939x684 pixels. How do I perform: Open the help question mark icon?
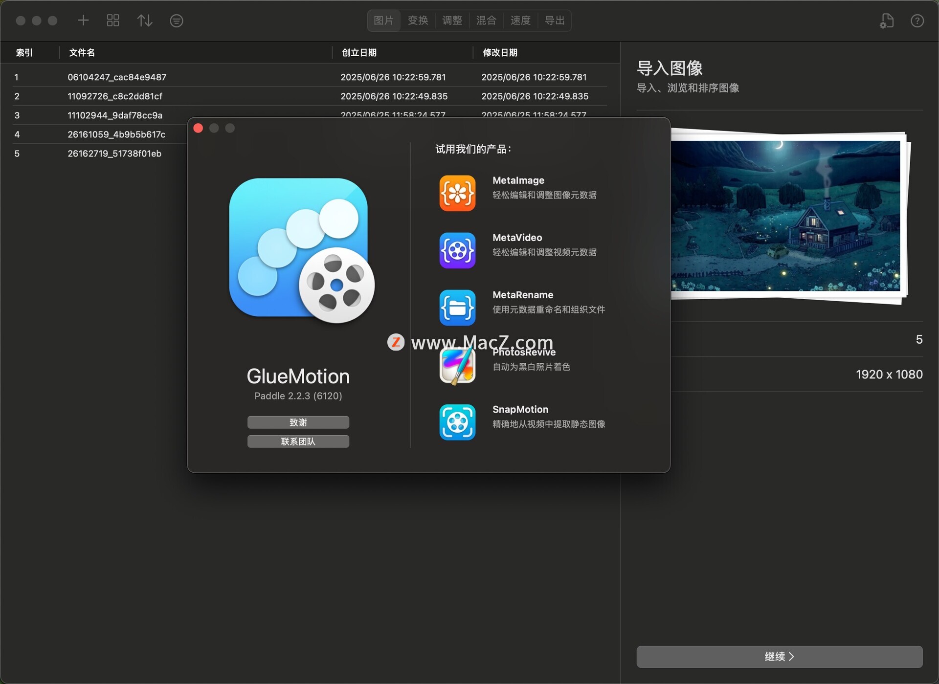pos(917,21)
